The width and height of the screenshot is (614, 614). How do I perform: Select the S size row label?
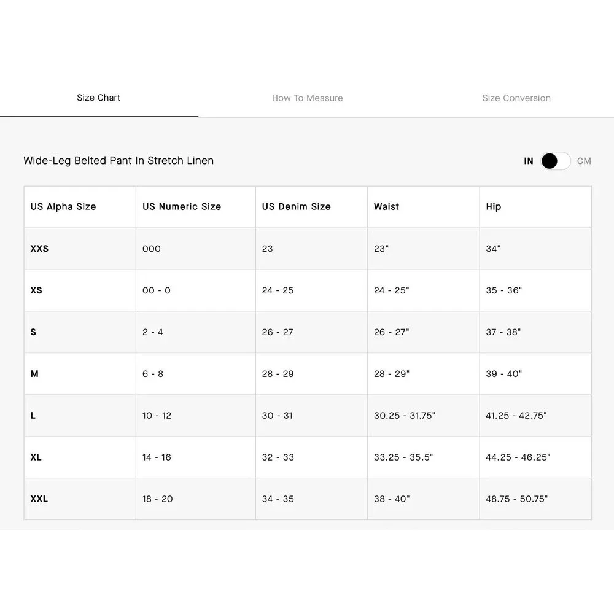pos(33,332)
